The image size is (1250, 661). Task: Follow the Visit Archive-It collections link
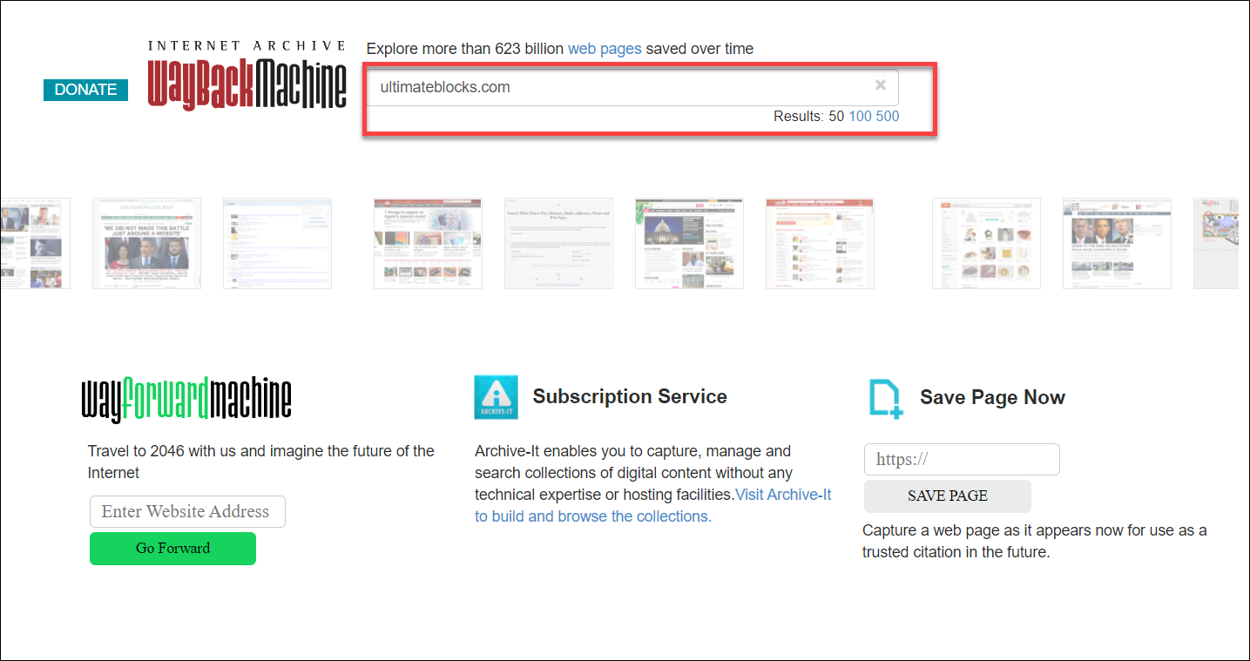click(x=653, y=505)
